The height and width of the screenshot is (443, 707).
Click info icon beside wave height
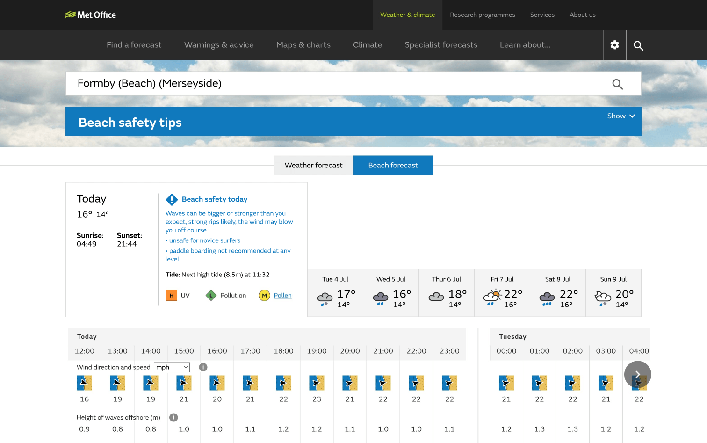tap(173, 417)
